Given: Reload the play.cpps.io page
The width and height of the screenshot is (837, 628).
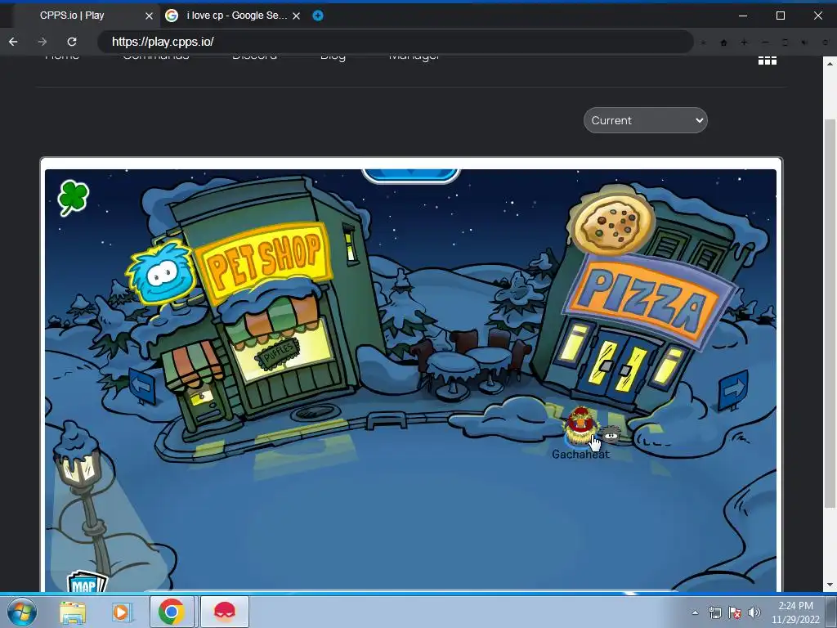Looking at the screenshot, I should (x=72, y=42).
